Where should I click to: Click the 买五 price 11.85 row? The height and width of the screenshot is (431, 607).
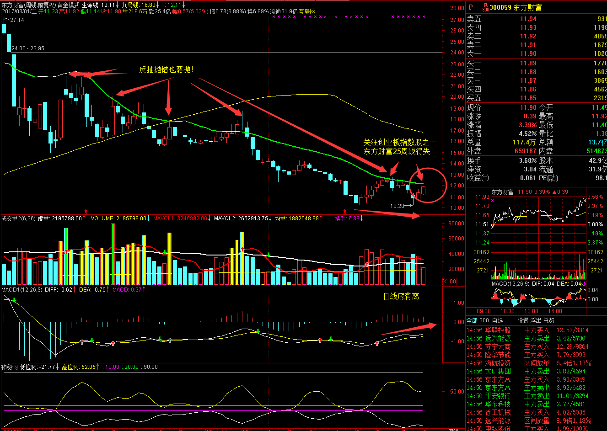(x=537, y=98)
